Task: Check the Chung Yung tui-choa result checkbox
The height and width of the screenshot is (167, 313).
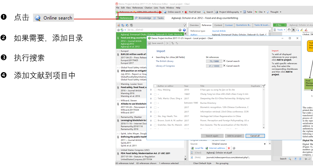Action: click(155, 94)
